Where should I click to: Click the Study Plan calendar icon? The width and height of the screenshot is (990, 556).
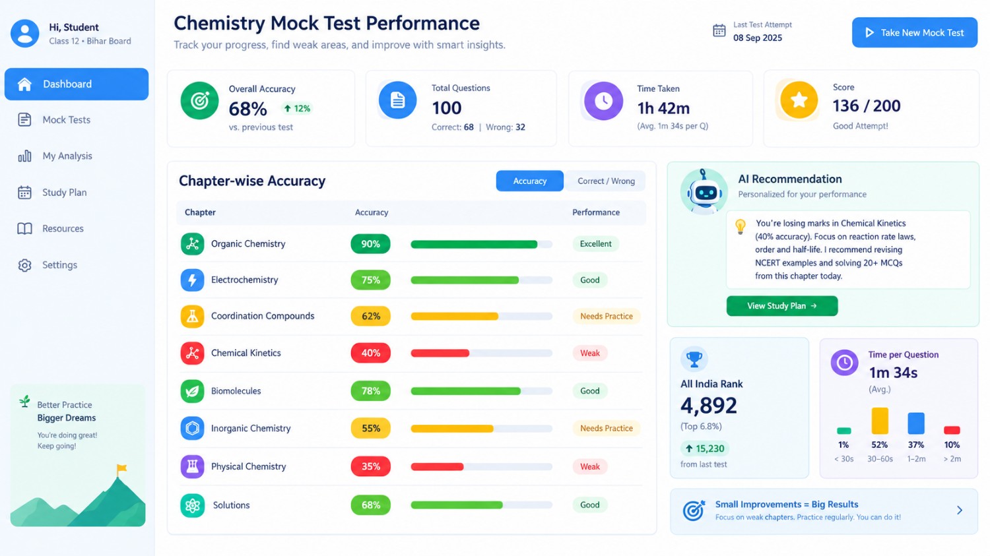tap(24, 192)
